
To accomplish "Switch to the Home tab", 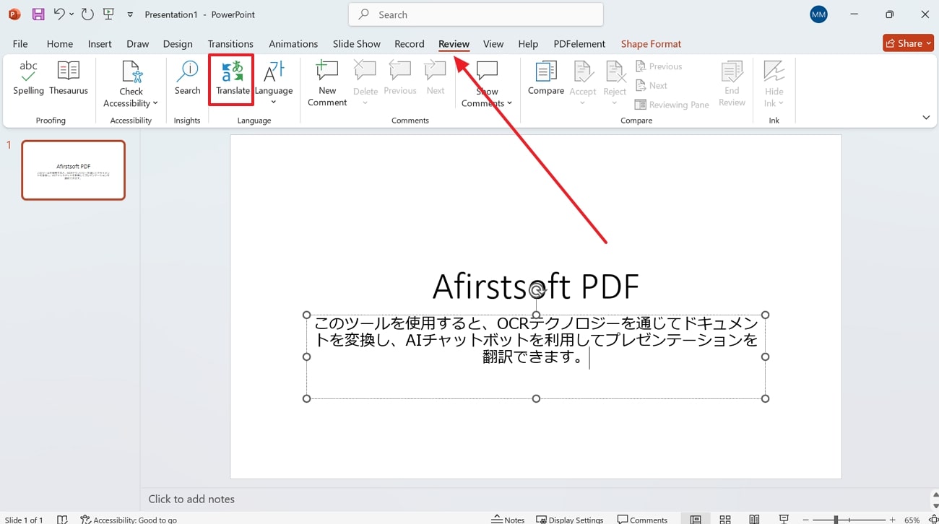I will [60, 44].
